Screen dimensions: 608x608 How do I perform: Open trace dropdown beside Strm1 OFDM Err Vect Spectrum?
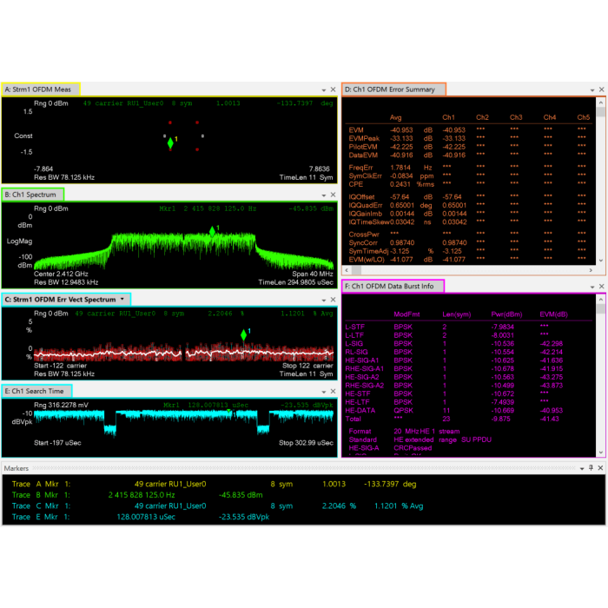[x=122, y=299]
